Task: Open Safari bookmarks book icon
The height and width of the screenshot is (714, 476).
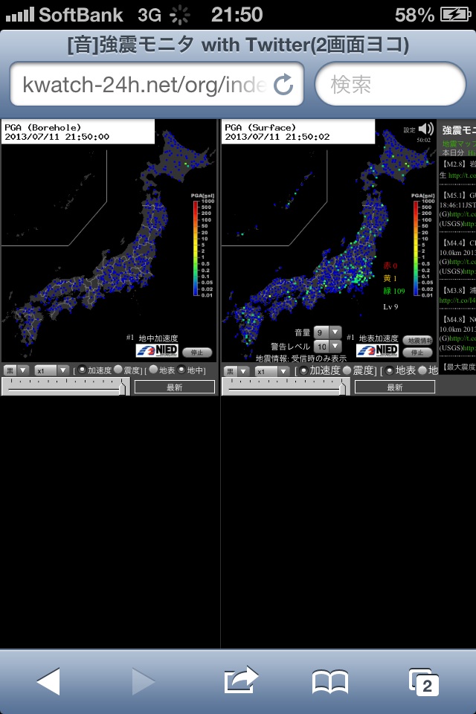Action: click(329, 682)
